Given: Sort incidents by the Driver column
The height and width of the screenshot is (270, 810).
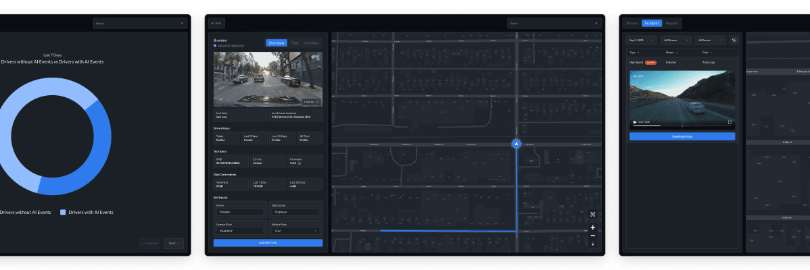Looking at the screenshot, I should point(671,53).
